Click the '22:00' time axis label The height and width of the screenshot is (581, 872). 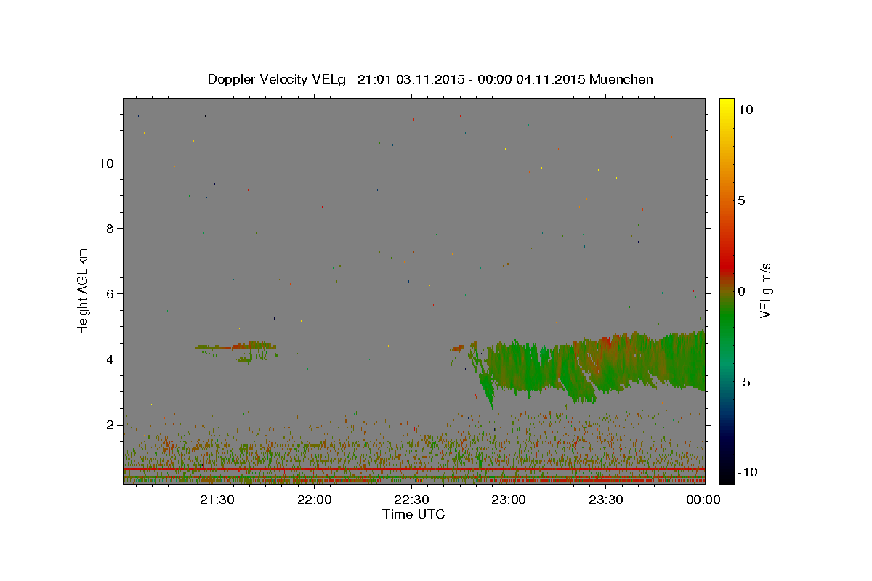314,499
